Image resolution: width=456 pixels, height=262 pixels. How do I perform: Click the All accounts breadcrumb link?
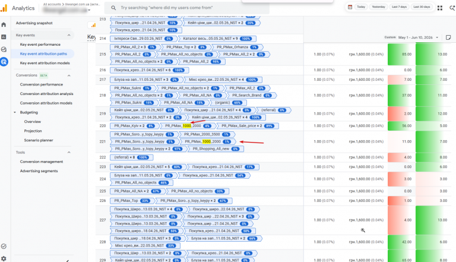pos(52,4)
